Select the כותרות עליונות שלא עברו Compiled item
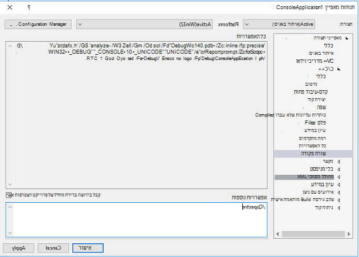359x257 pixels. [x=291, y=115]
